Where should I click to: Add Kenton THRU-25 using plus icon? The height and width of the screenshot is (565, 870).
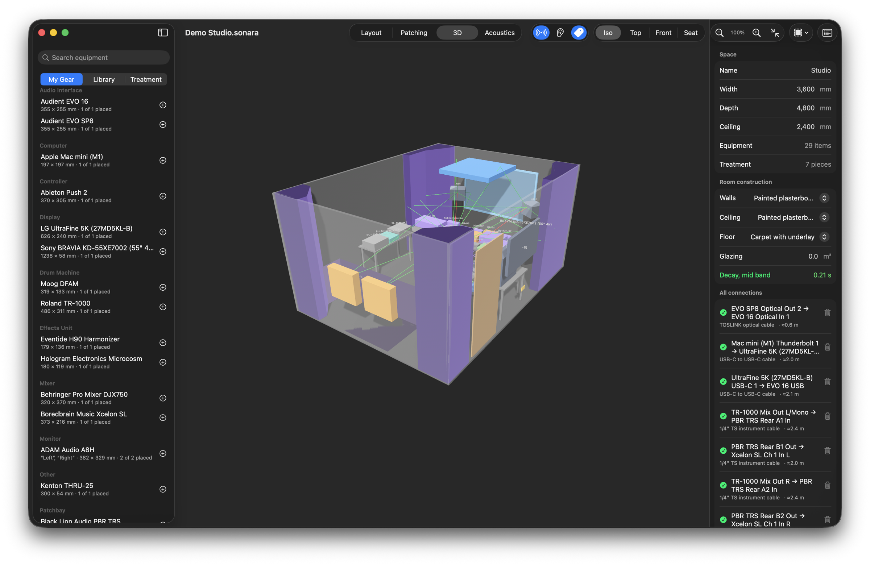click(x=163, y=489)
